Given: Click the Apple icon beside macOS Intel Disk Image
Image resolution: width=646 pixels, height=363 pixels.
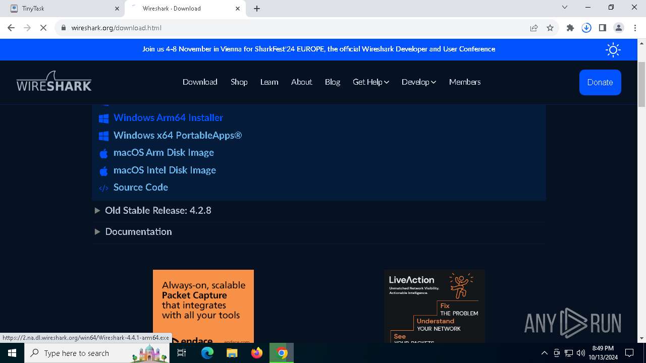Looking at the screenshot, I should [x=103, y=170].
